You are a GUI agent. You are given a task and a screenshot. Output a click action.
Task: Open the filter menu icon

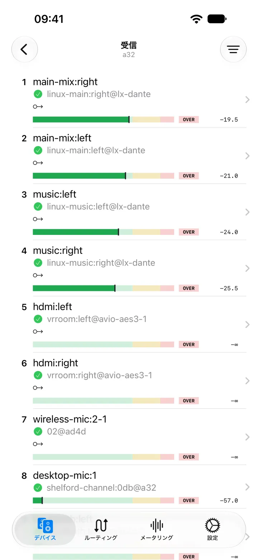[233, 49]
